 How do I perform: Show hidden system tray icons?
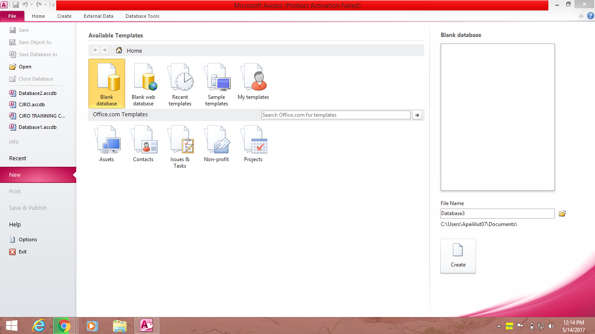(x=499, y=326)
